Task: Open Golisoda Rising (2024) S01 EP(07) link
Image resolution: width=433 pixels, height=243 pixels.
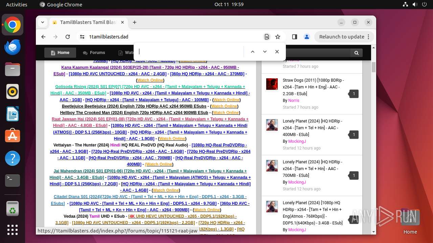Action: (148, 90)
